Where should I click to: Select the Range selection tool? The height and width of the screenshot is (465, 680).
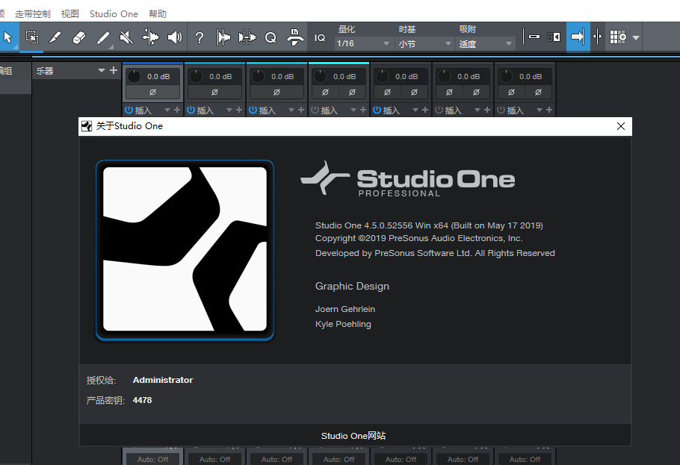coord(31,37)
